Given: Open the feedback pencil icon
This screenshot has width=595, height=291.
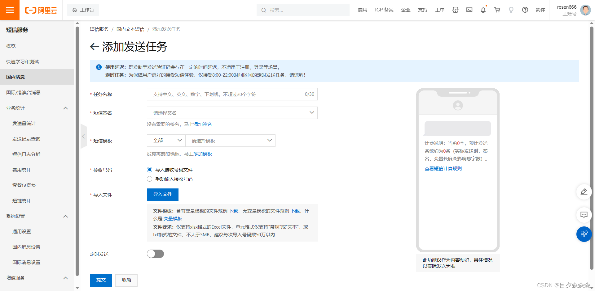Looking at the screenshot, I should [x=584, y=192].
